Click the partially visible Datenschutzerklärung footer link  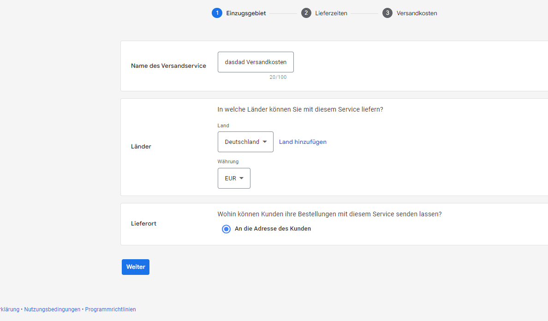tap(9, 309)
